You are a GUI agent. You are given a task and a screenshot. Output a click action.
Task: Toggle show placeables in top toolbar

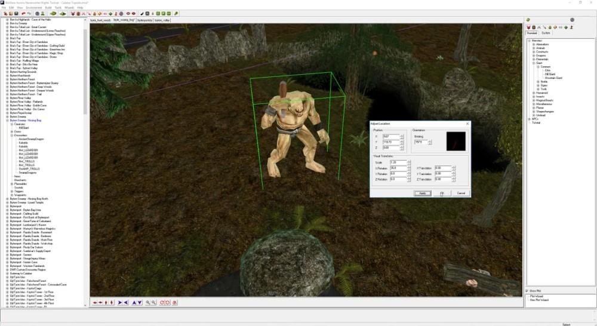[100, 14]
